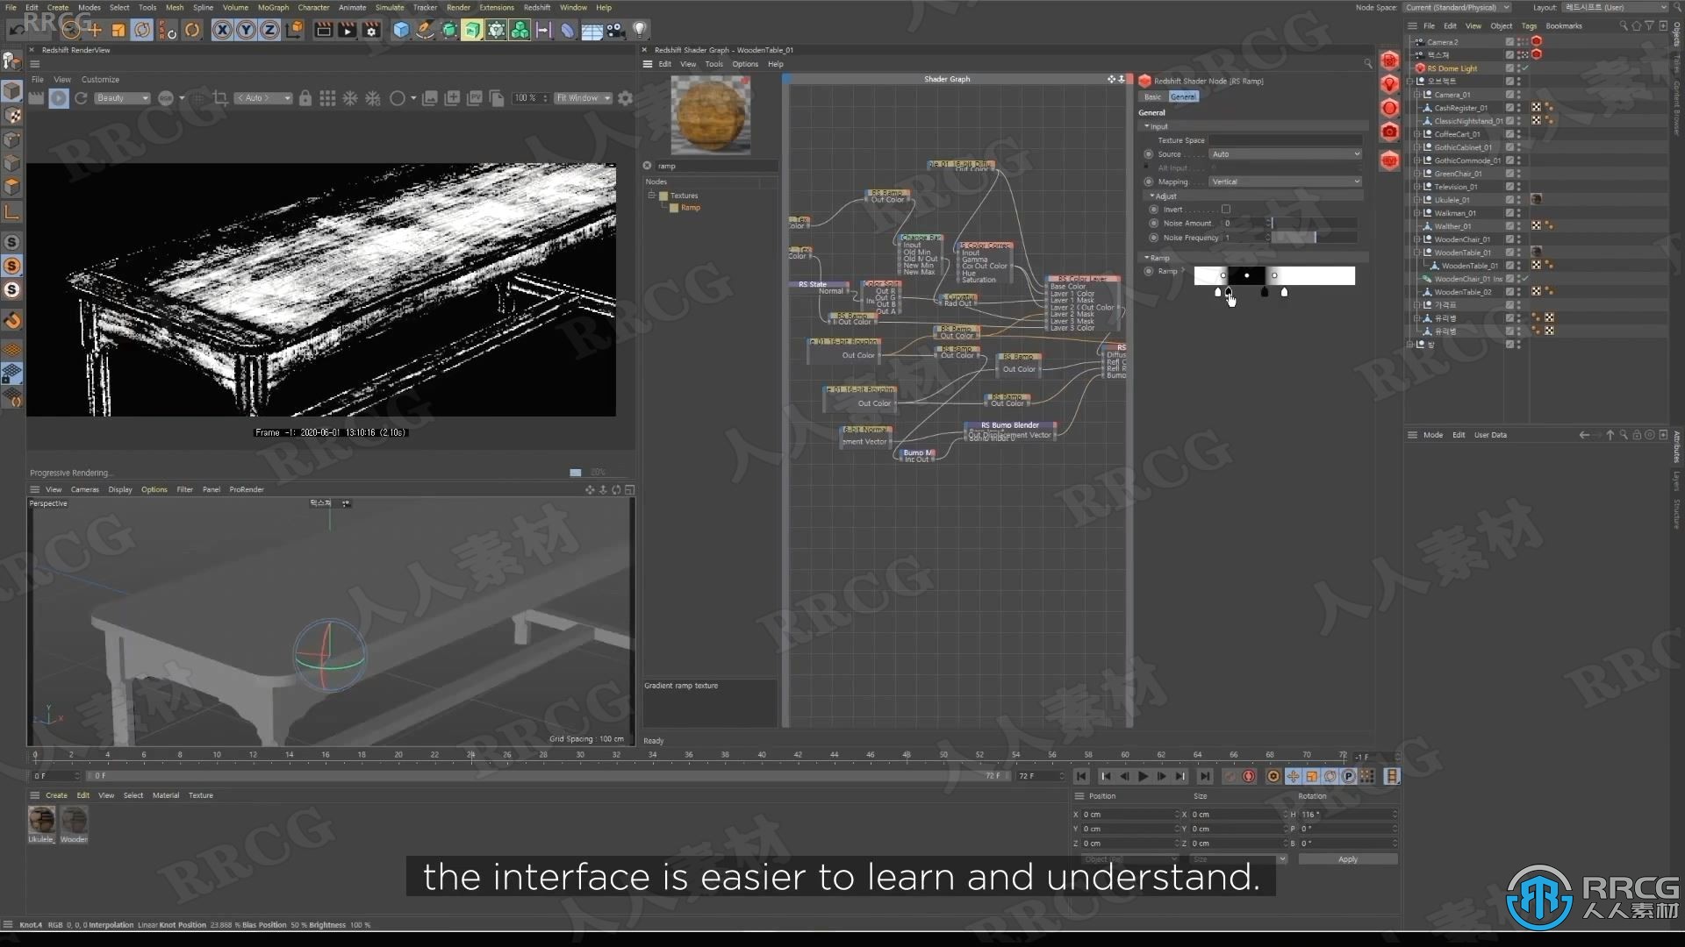Click Create in material manager

click(x=56, y=795)
